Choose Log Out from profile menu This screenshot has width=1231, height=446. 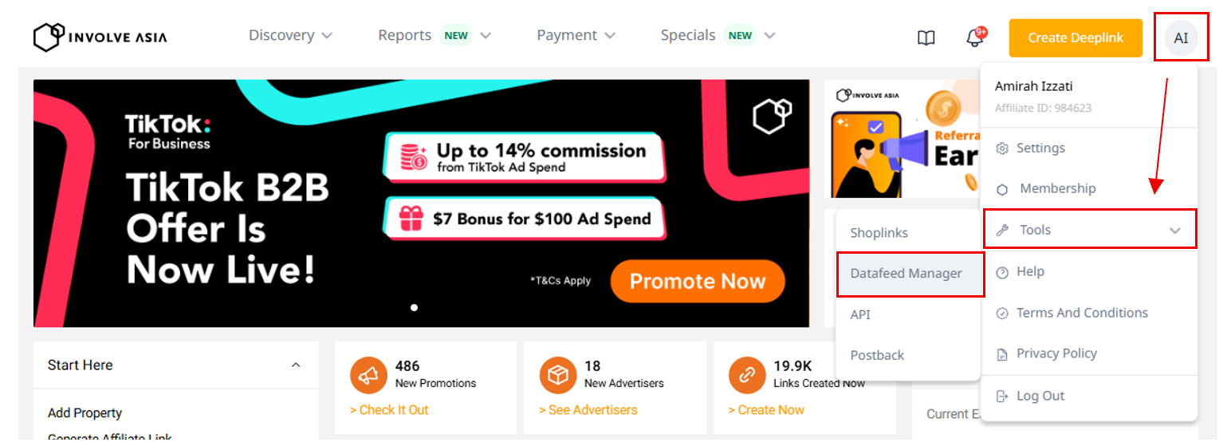pyautogui.click(x=1040, y=396)
